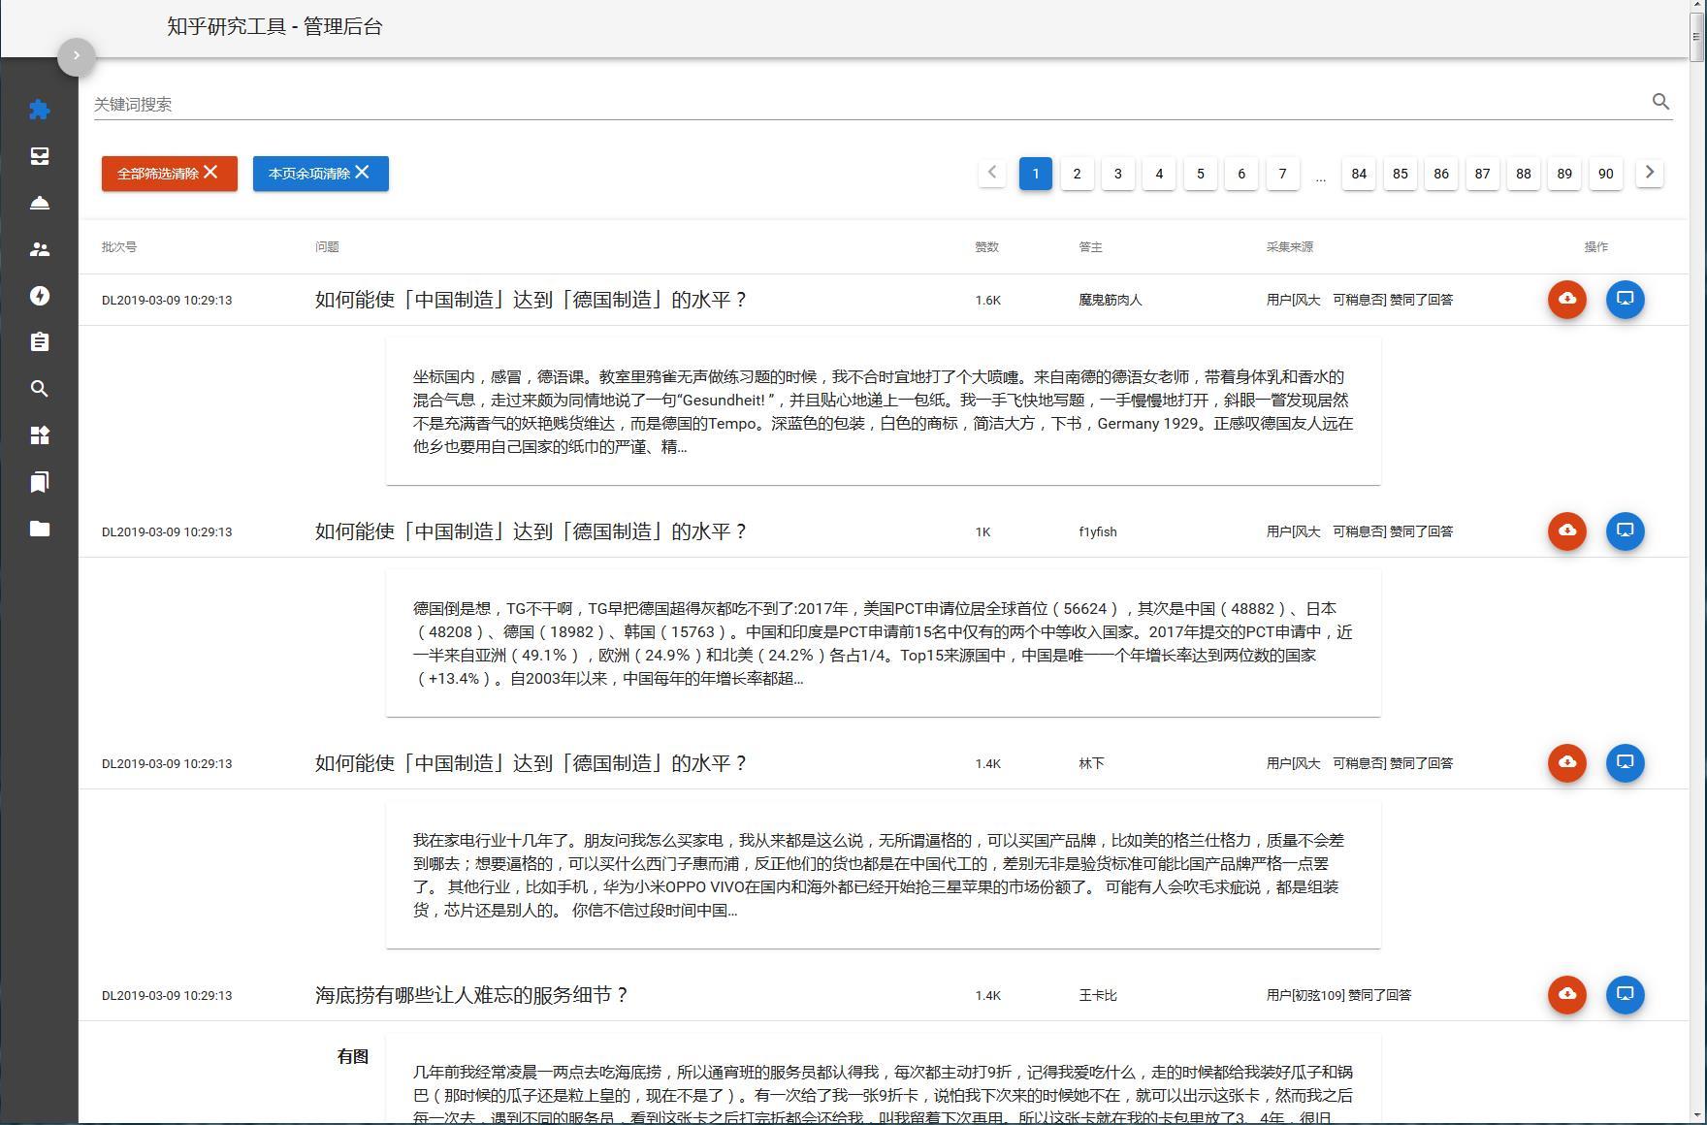Click the red cloud download icon for 魔鬼筋肉人 row

pos(1567,299)
